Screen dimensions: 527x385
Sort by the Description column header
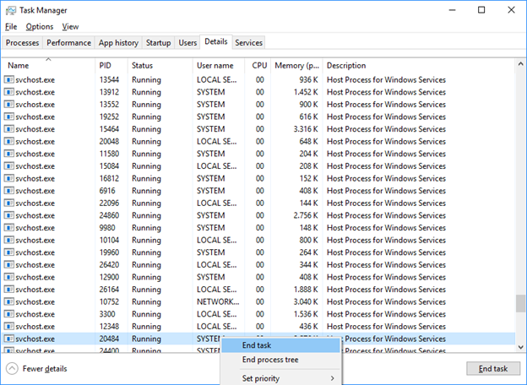(x=419, y=66)
